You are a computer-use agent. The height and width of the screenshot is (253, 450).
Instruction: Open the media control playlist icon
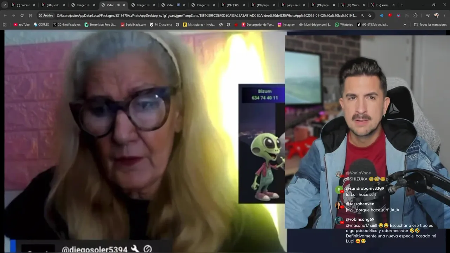click(428, 15)
